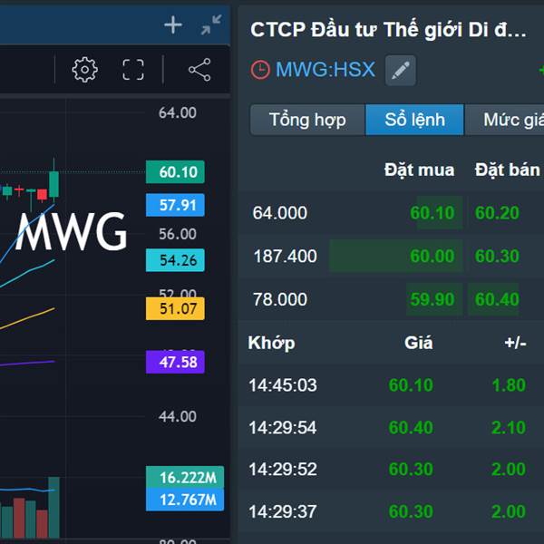Click the +/- column header

point(515,343)
